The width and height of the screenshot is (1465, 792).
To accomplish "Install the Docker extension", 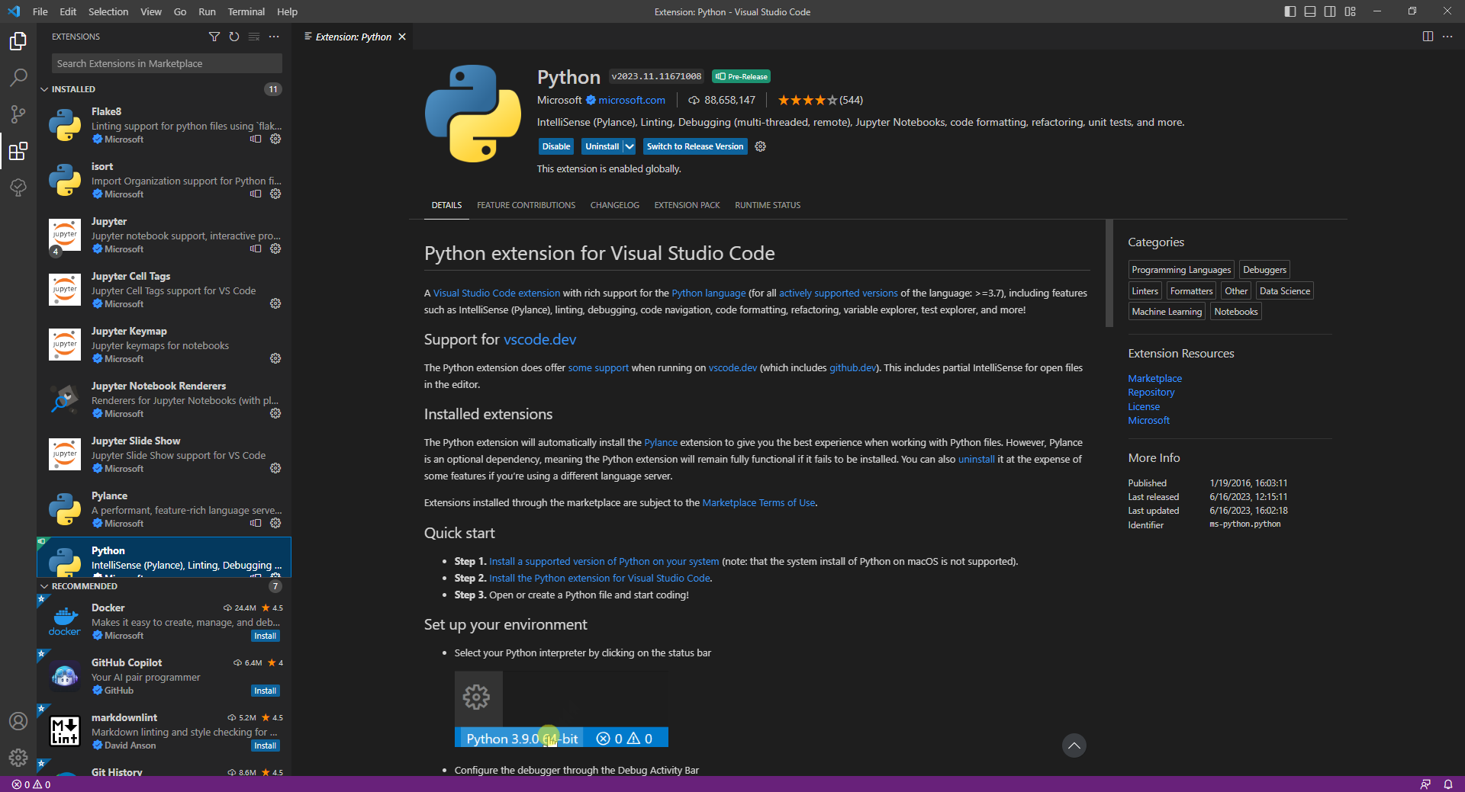I will pyautogui.click(x=266, y=636).
